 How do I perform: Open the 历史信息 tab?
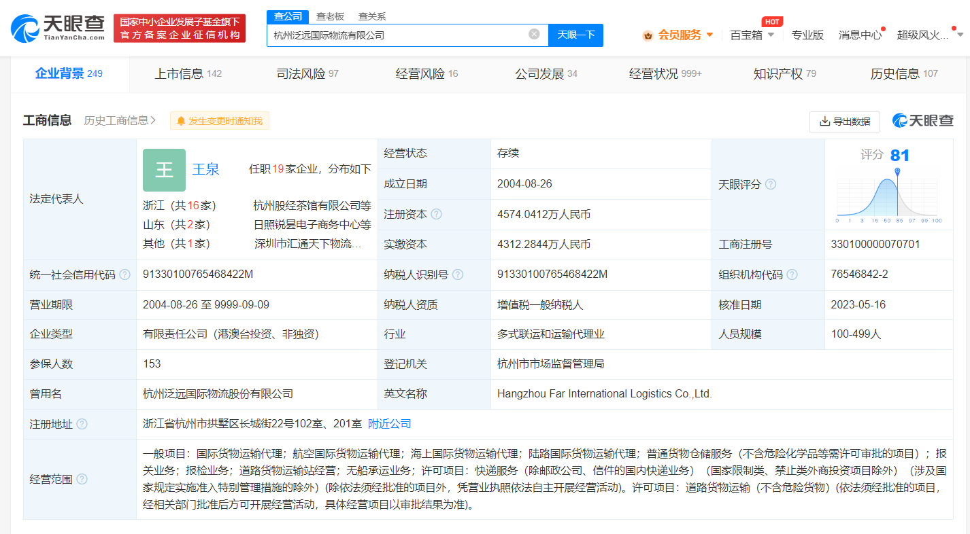[904, 73]
